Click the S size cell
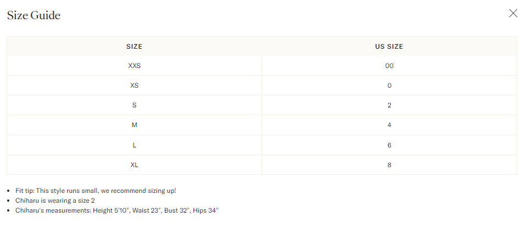The image size is (526, 234). [x=134, y=105]
